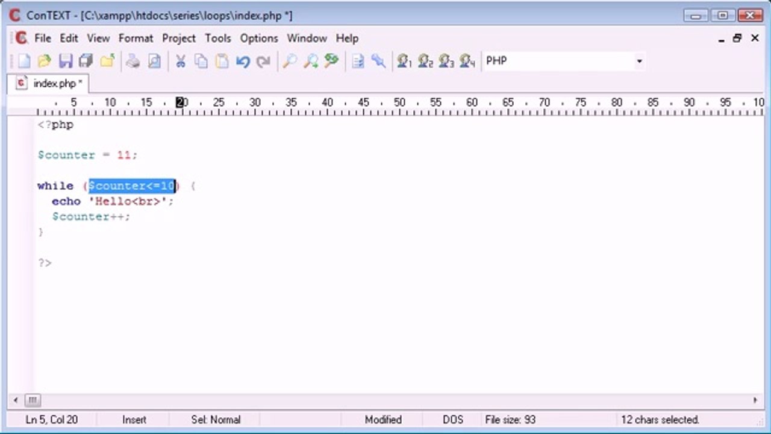Click the ConTEXT document icon in menu bar
Image resolution: width=771 pixels, height=434 pixels.
(x=22, y=38)
